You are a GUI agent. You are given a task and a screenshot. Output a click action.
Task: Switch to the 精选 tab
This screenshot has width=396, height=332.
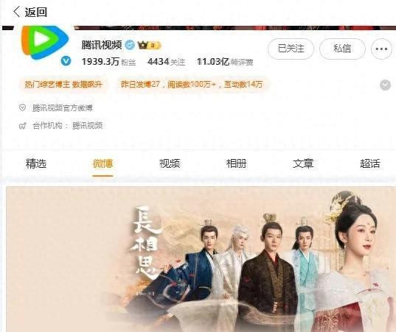[36, 163]
